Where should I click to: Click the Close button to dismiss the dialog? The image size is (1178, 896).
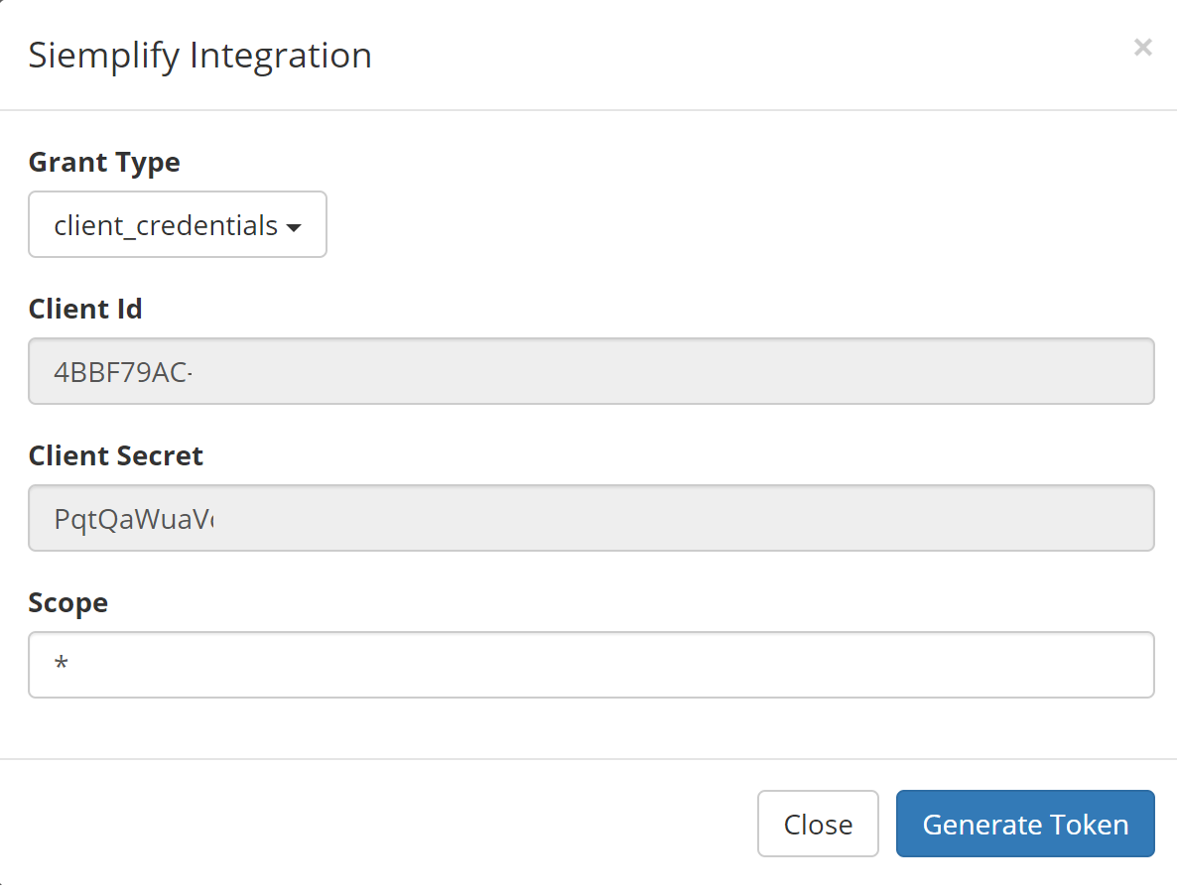point(818,825)
